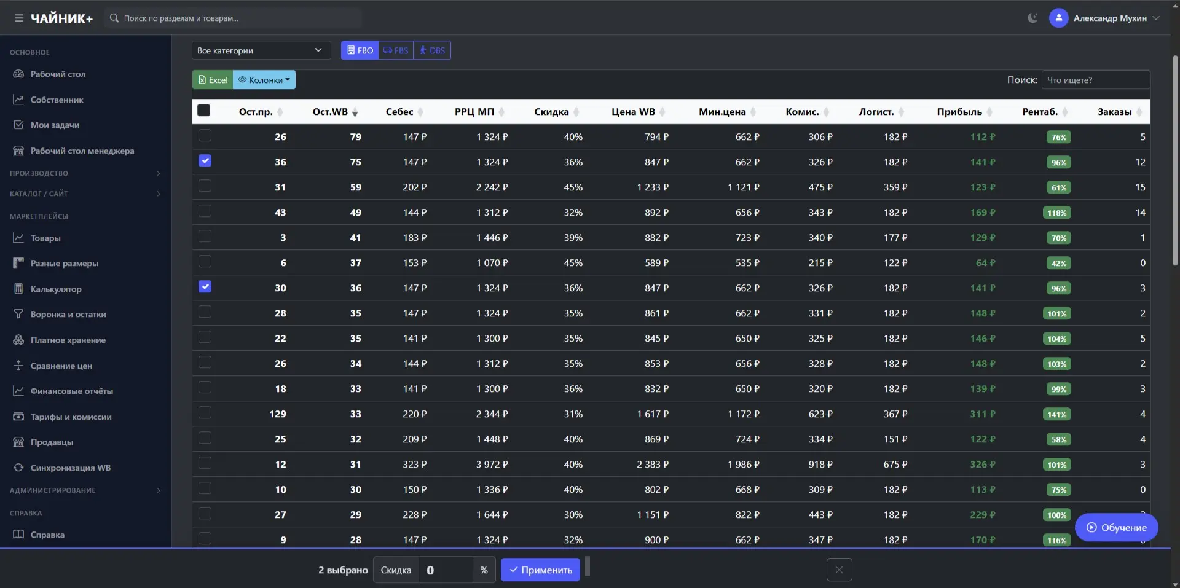Click the Товары sidebar icon
Viewport: 1180px width, 588px height.
point(18,238)
